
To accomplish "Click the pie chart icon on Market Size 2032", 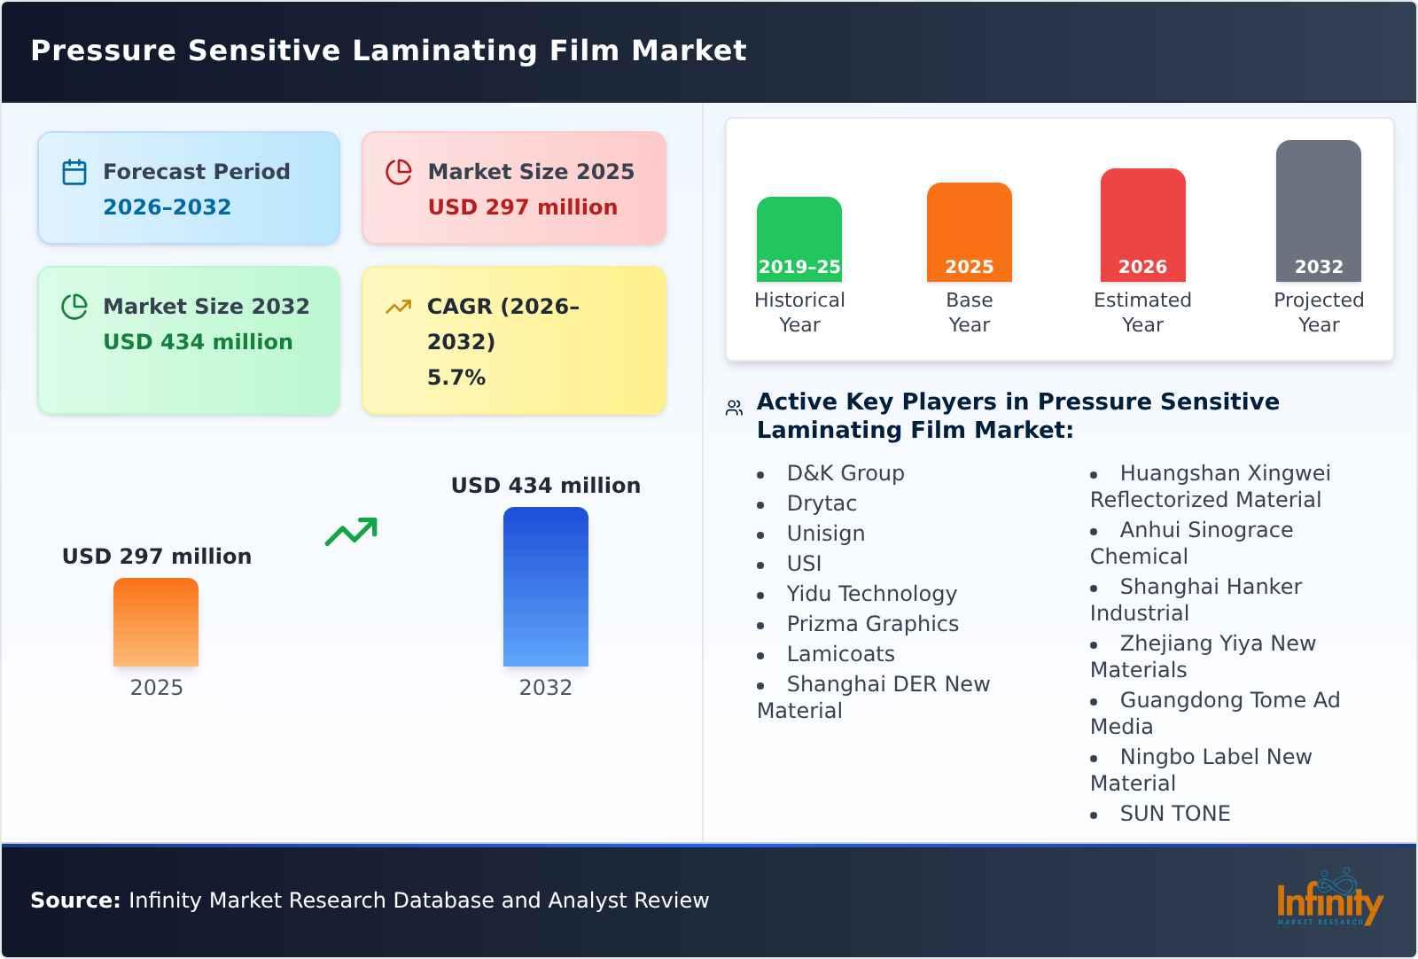I will coord(74,306).
